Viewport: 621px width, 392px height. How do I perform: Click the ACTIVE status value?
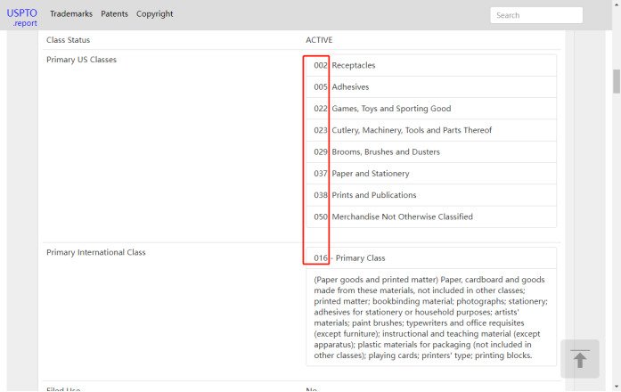pyautogui.click(x=319, y=40)
